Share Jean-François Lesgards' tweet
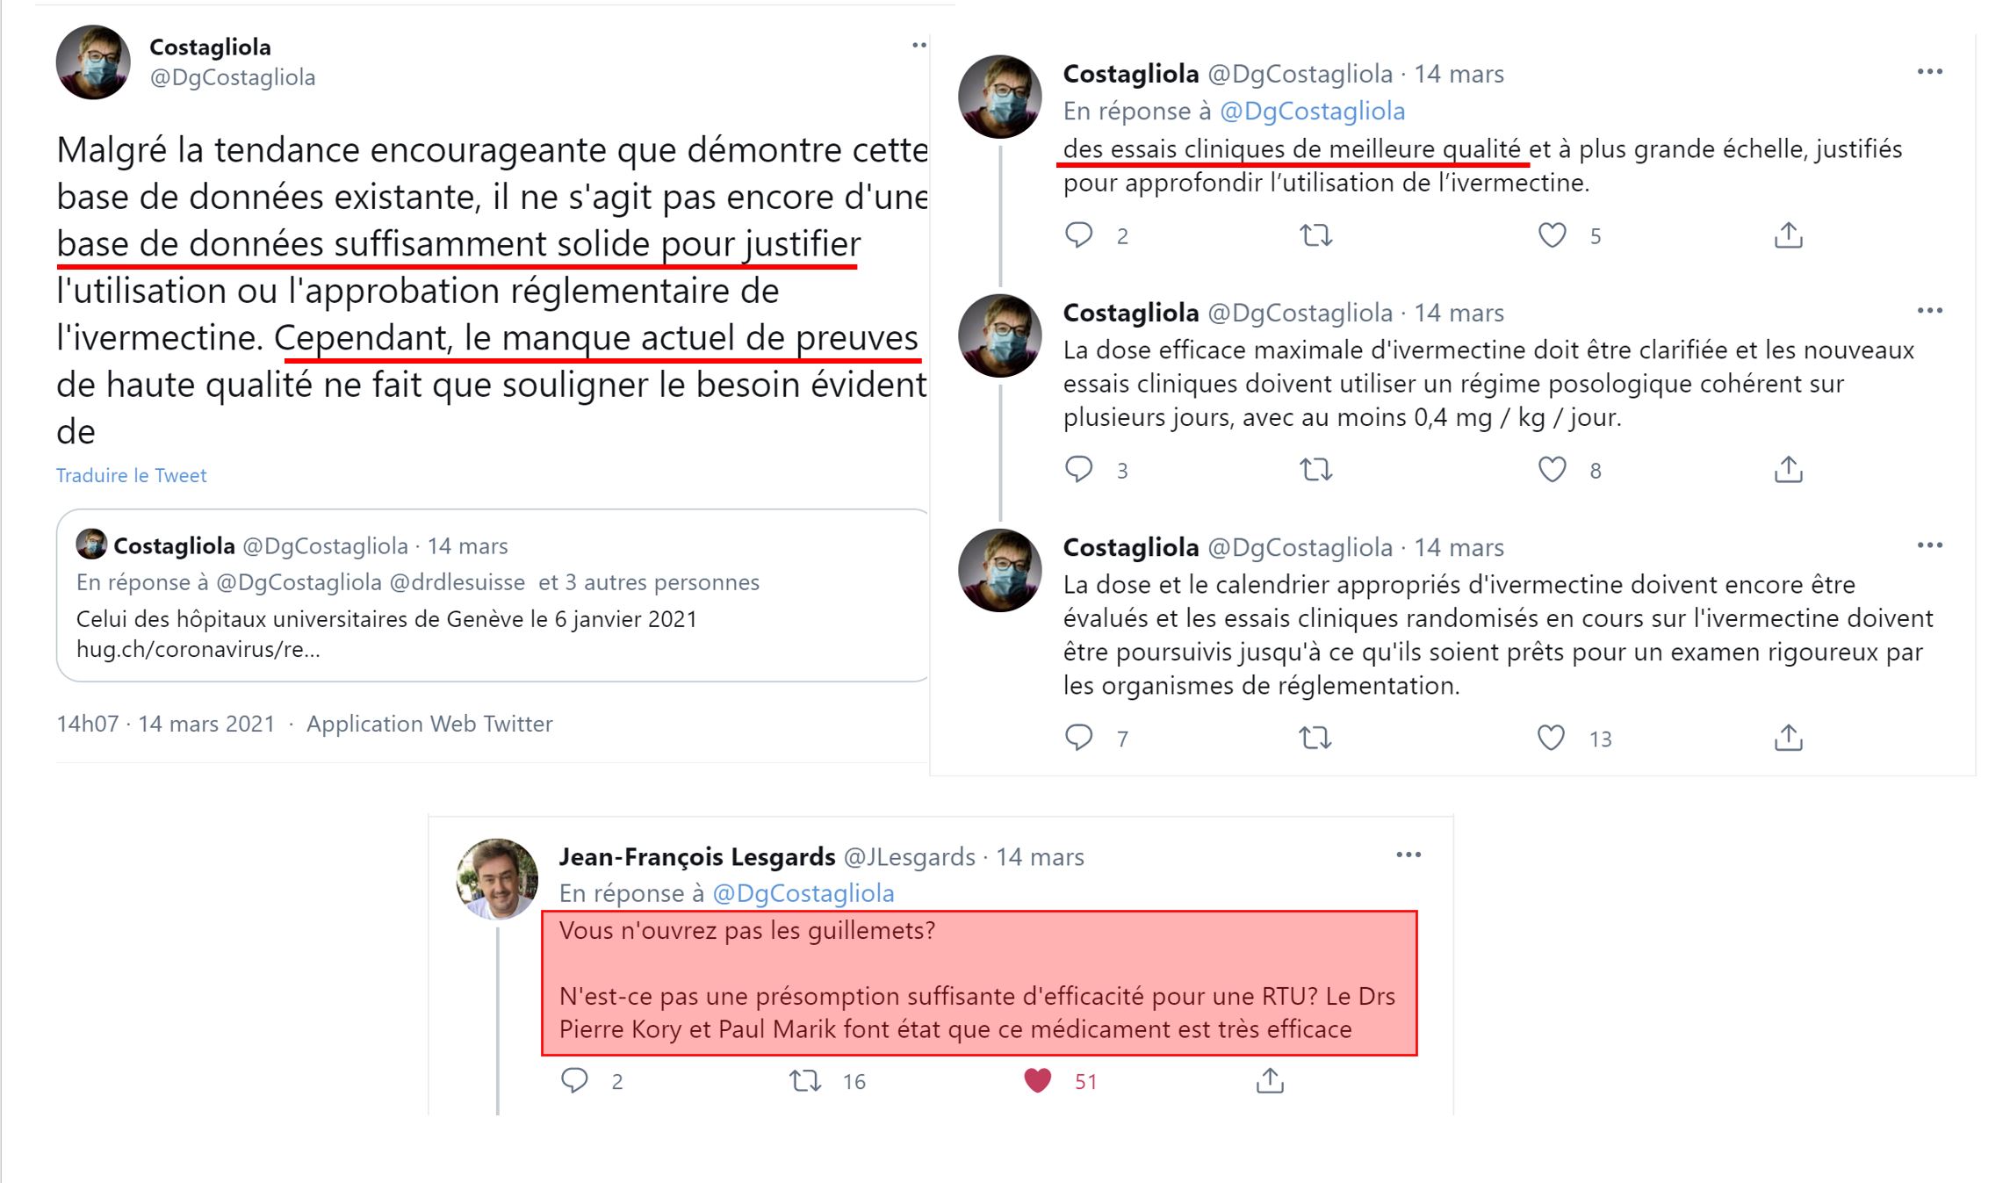 1270,1080
